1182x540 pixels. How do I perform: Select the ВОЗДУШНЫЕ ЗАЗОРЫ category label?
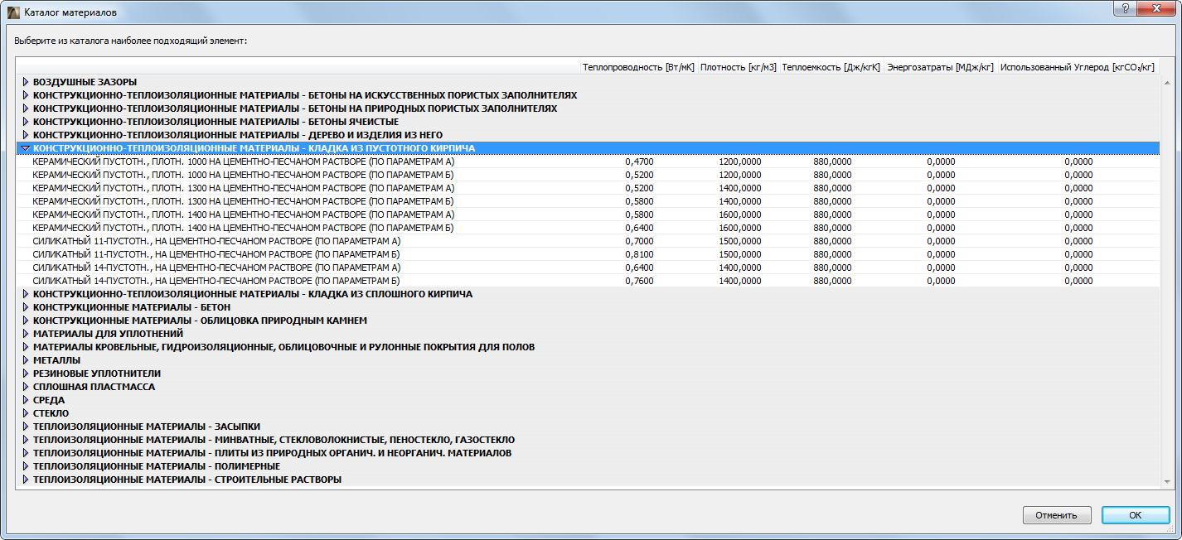pyautogui.click(x=85, y=82)
